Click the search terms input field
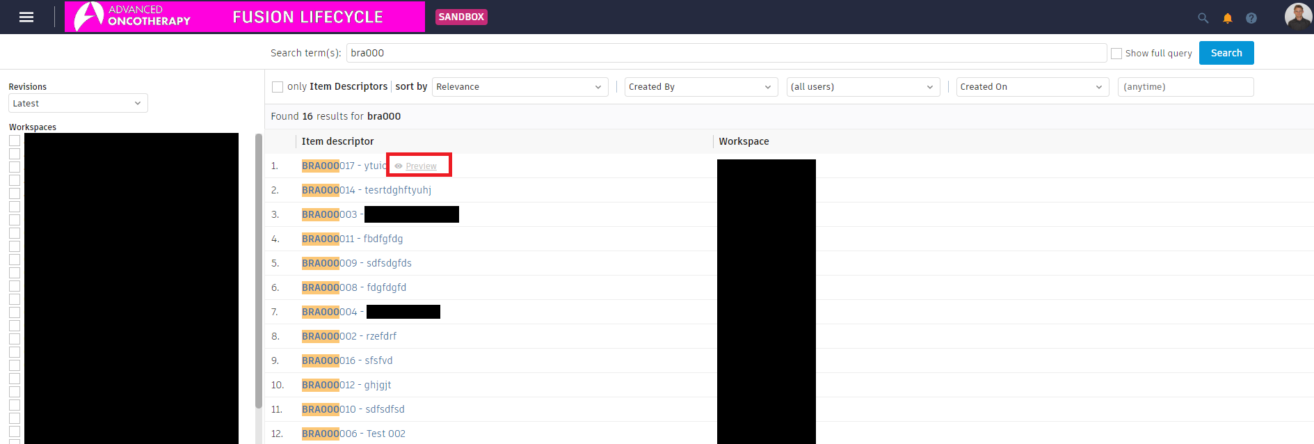 click(x=726, y=53)
